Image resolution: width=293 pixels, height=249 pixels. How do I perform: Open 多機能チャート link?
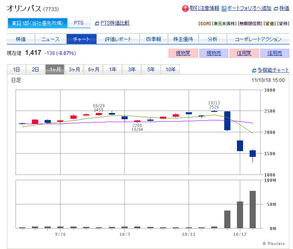[273, 70]
